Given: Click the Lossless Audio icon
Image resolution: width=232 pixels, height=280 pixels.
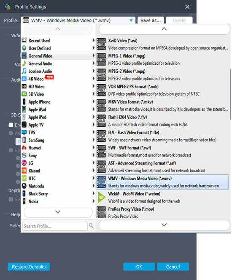Looking at the screenshot, I should (x=24, y=71).
